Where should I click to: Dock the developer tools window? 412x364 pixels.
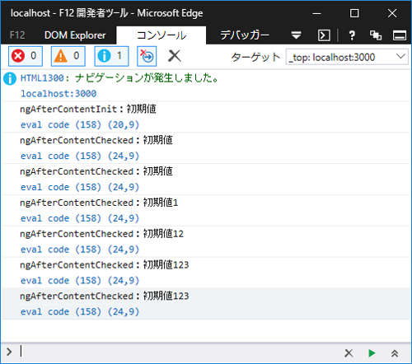[400, 35]
